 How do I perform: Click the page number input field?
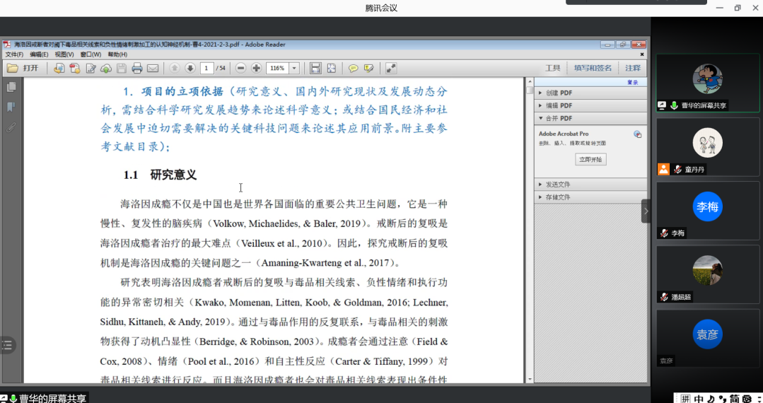[x=206, y=69]
